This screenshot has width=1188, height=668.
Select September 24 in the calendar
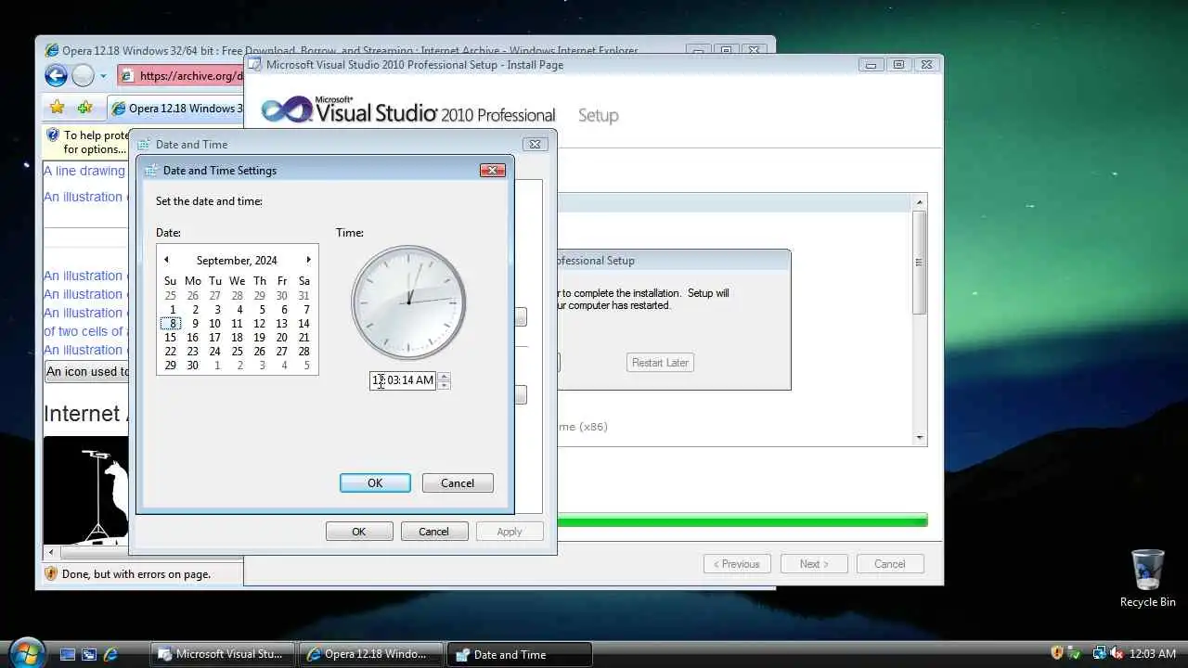point(214,352)
